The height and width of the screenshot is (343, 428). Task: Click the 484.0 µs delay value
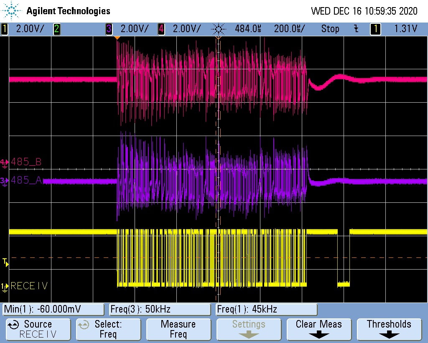tap(248, 29)
